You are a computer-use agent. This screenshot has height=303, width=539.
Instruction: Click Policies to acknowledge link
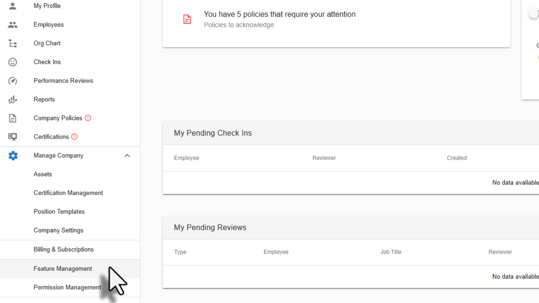coord(239,25)
